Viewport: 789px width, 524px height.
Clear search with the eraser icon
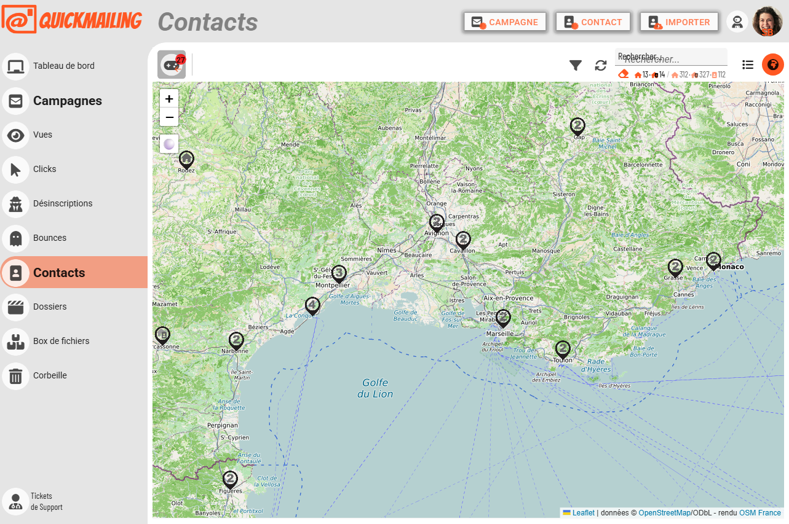(x=624, y=74)
